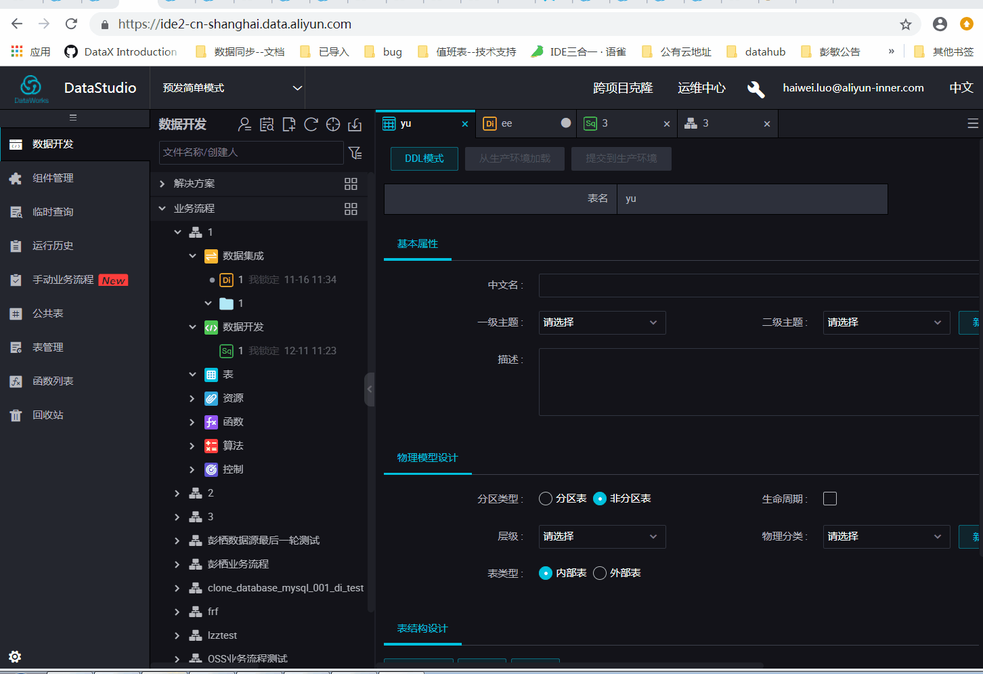Close the yu tab
The height and width of the screenshot is (674, 983).
[465, 124]
